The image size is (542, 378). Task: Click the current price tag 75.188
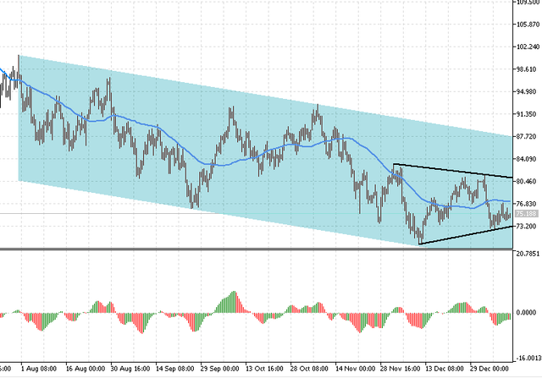point(527,215)
